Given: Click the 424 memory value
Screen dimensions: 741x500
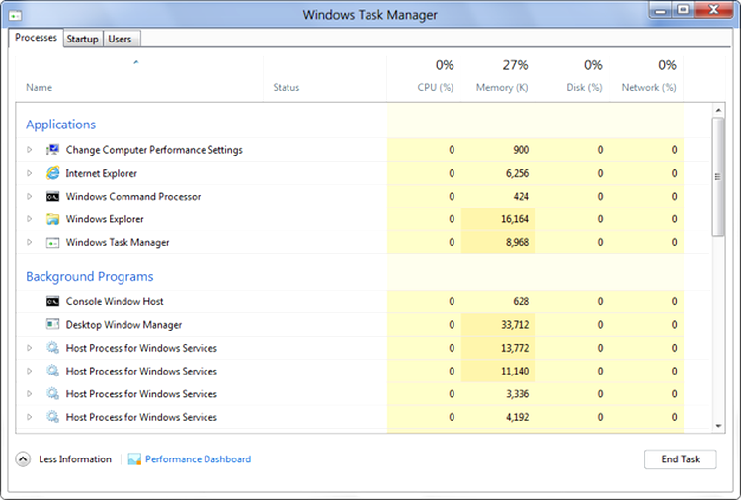Looking at the screenshot, I should tap(521, 196).
